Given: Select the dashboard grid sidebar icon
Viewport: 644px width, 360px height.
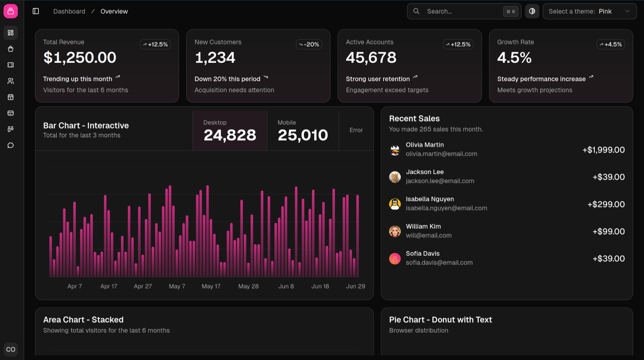Looking at the screenshot, I should [11, 33].
